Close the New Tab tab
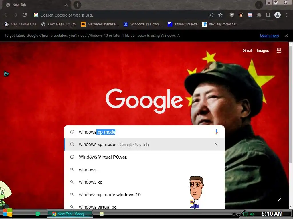 pos(66,5)
